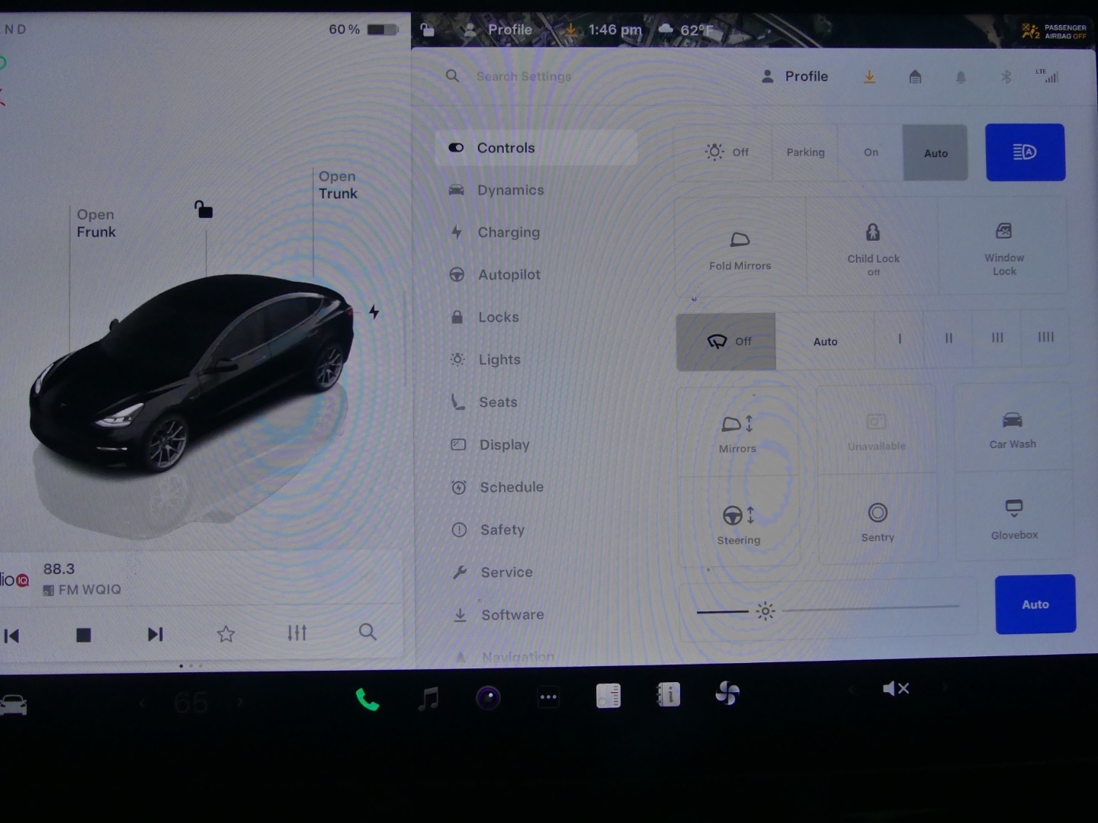
Task: Tap the Glovebox button
Action: click(1013, 518)
